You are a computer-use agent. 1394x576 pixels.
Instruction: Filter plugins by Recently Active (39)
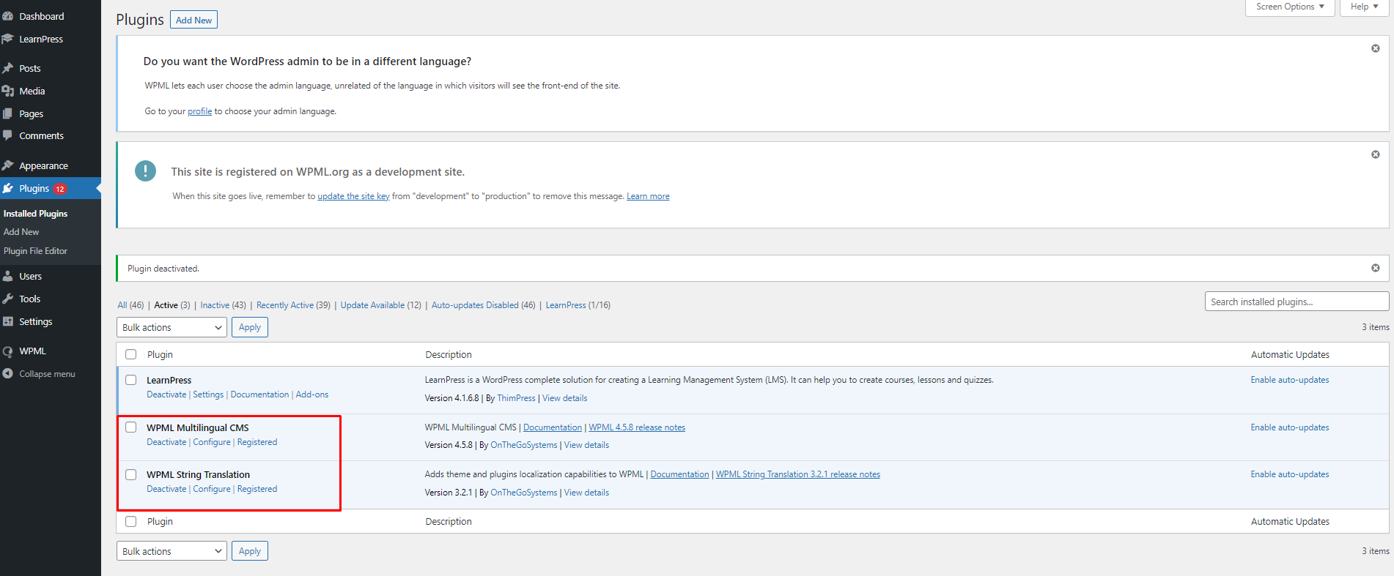tap(293, 305)
